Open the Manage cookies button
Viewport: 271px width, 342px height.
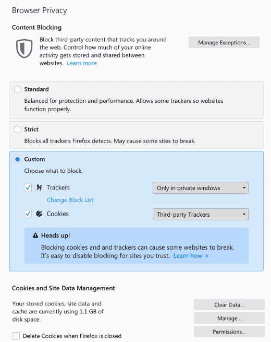[x=229, y=318]
